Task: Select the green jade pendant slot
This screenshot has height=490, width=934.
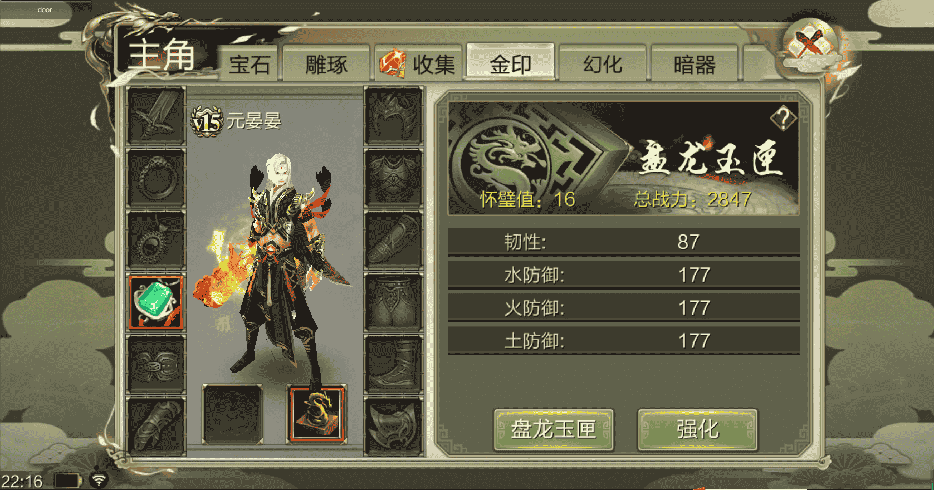Action: tap(157, 302)
